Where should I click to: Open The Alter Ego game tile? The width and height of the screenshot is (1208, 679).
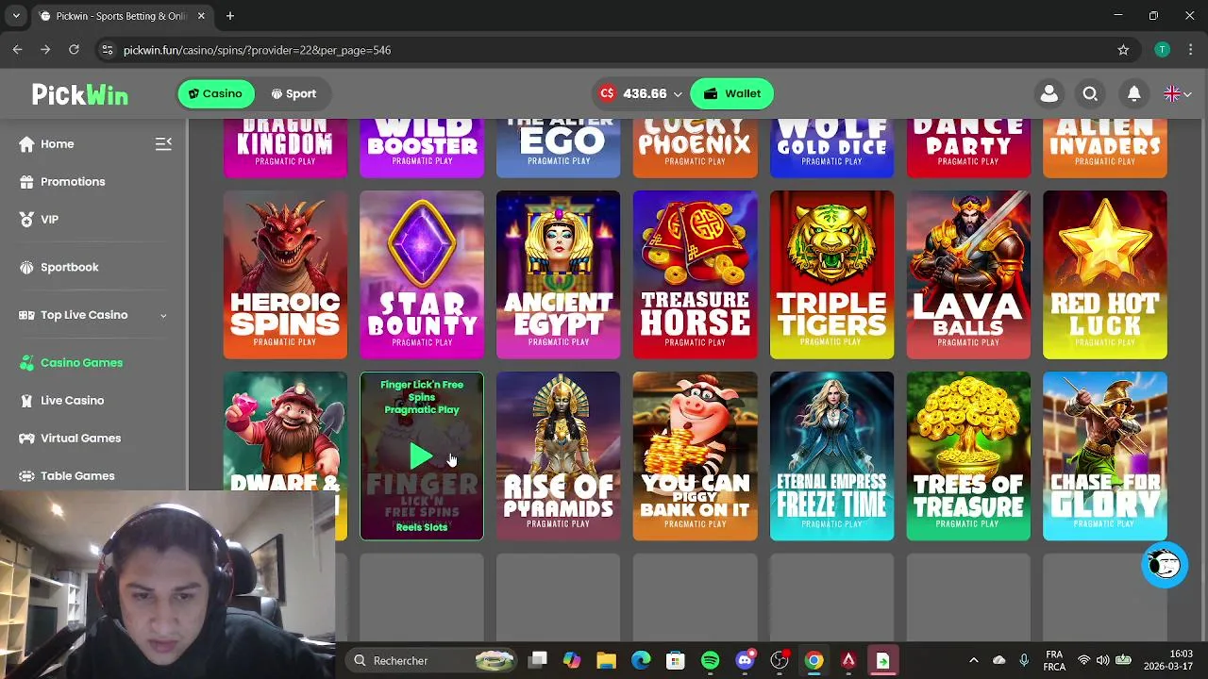tap(559, 148)
